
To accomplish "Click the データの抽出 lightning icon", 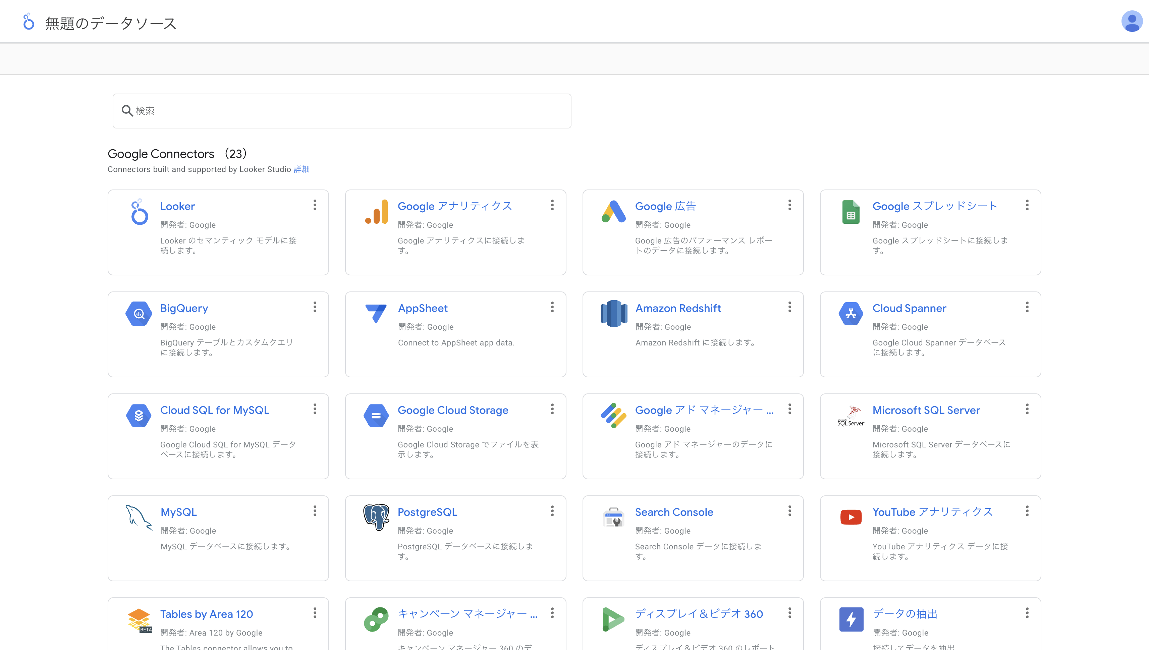I will 851,619.
